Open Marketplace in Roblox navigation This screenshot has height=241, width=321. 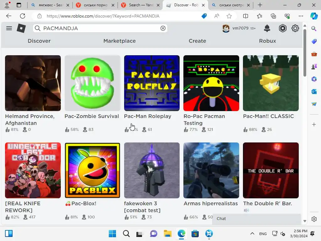[x=119, y=41]
